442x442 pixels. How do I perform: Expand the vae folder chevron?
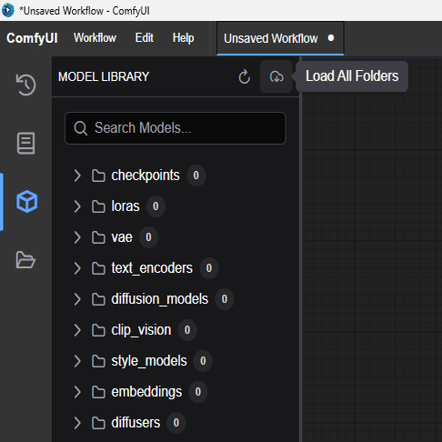(x=77, y=237)
